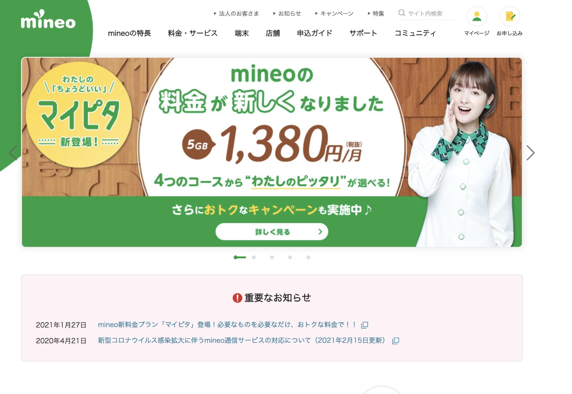This screenshot has width=572, height=394.
Task: Click external link icon beside マイピタ notice
Action: pos(365,325)
